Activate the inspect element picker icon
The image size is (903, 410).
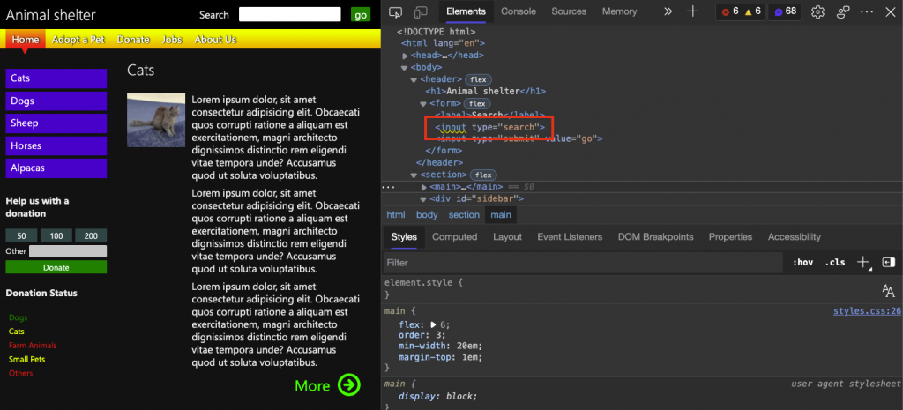(x=395, y=11)
